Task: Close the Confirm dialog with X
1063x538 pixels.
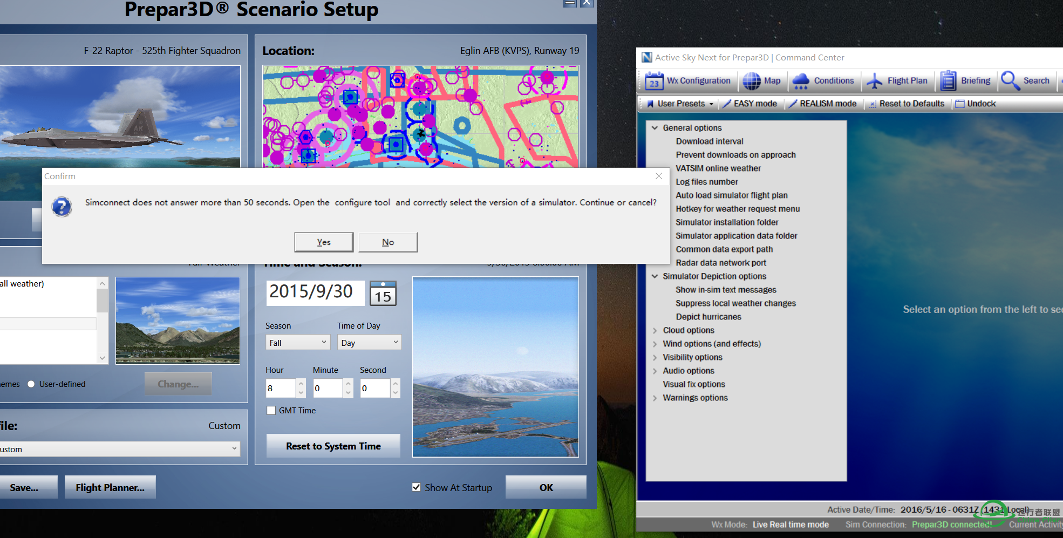Action: pos(659,176)
